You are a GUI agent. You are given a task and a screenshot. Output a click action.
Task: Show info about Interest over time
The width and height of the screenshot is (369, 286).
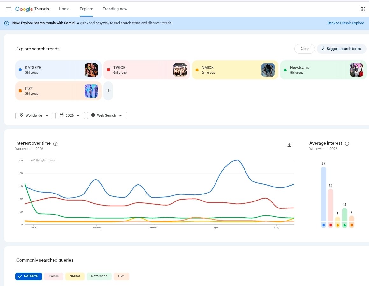tap(55, 143)
